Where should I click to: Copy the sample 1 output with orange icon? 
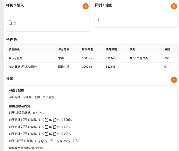tap(174, 6)
